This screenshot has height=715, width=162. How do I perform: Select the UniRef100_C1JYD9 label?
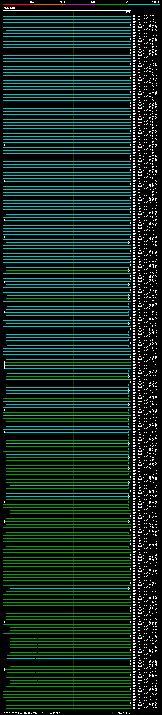tap(145, 44)
